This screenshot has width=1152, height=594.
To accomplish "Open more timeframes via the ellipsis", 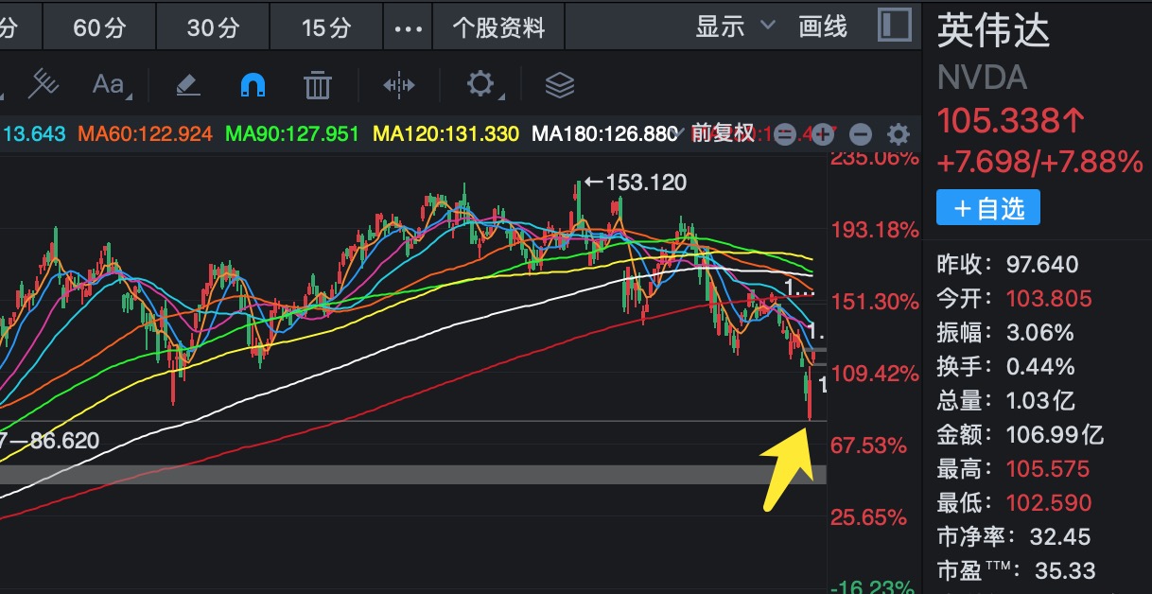I will tap(408, 27).
